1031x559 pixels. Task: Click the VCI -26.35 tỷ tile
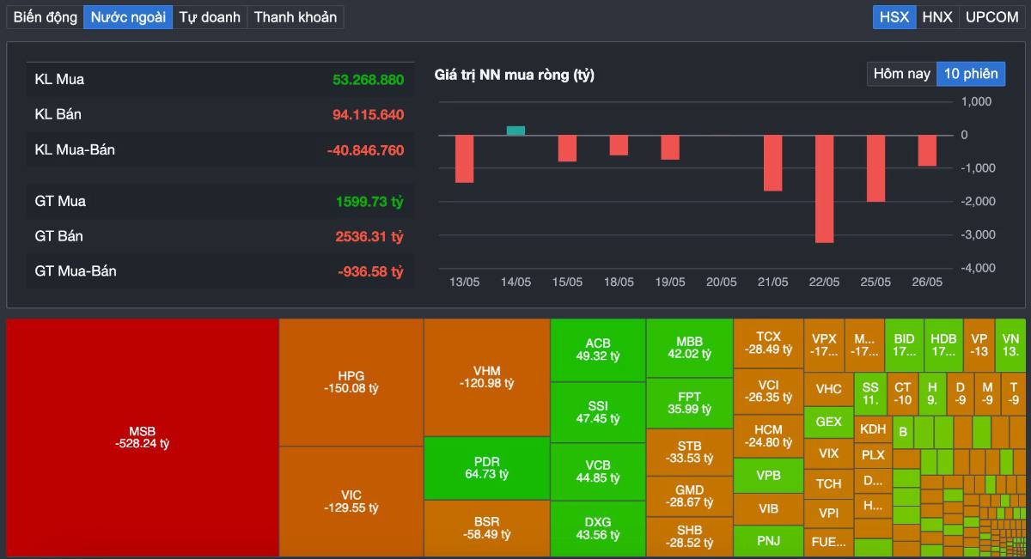(768, 391)
